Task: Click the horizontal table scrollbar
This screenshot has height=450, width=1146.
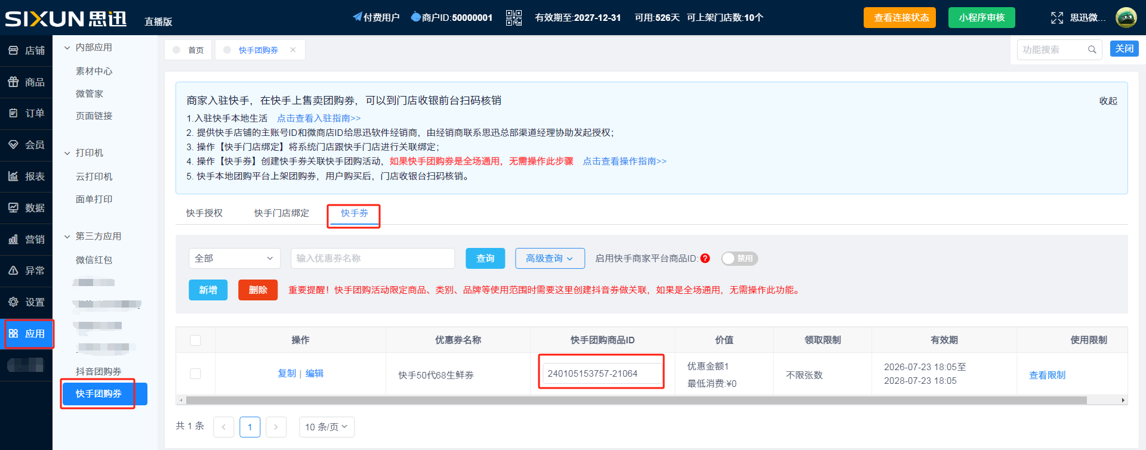Action: click(x=636, y=401)
